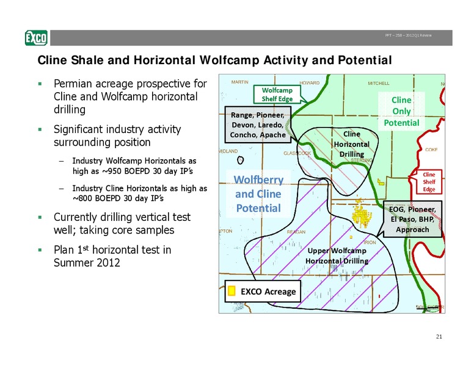The image size is (474, 366).
Task: Click the 'Permian acreage prospective' bullet text
Action: pos(130,96)
